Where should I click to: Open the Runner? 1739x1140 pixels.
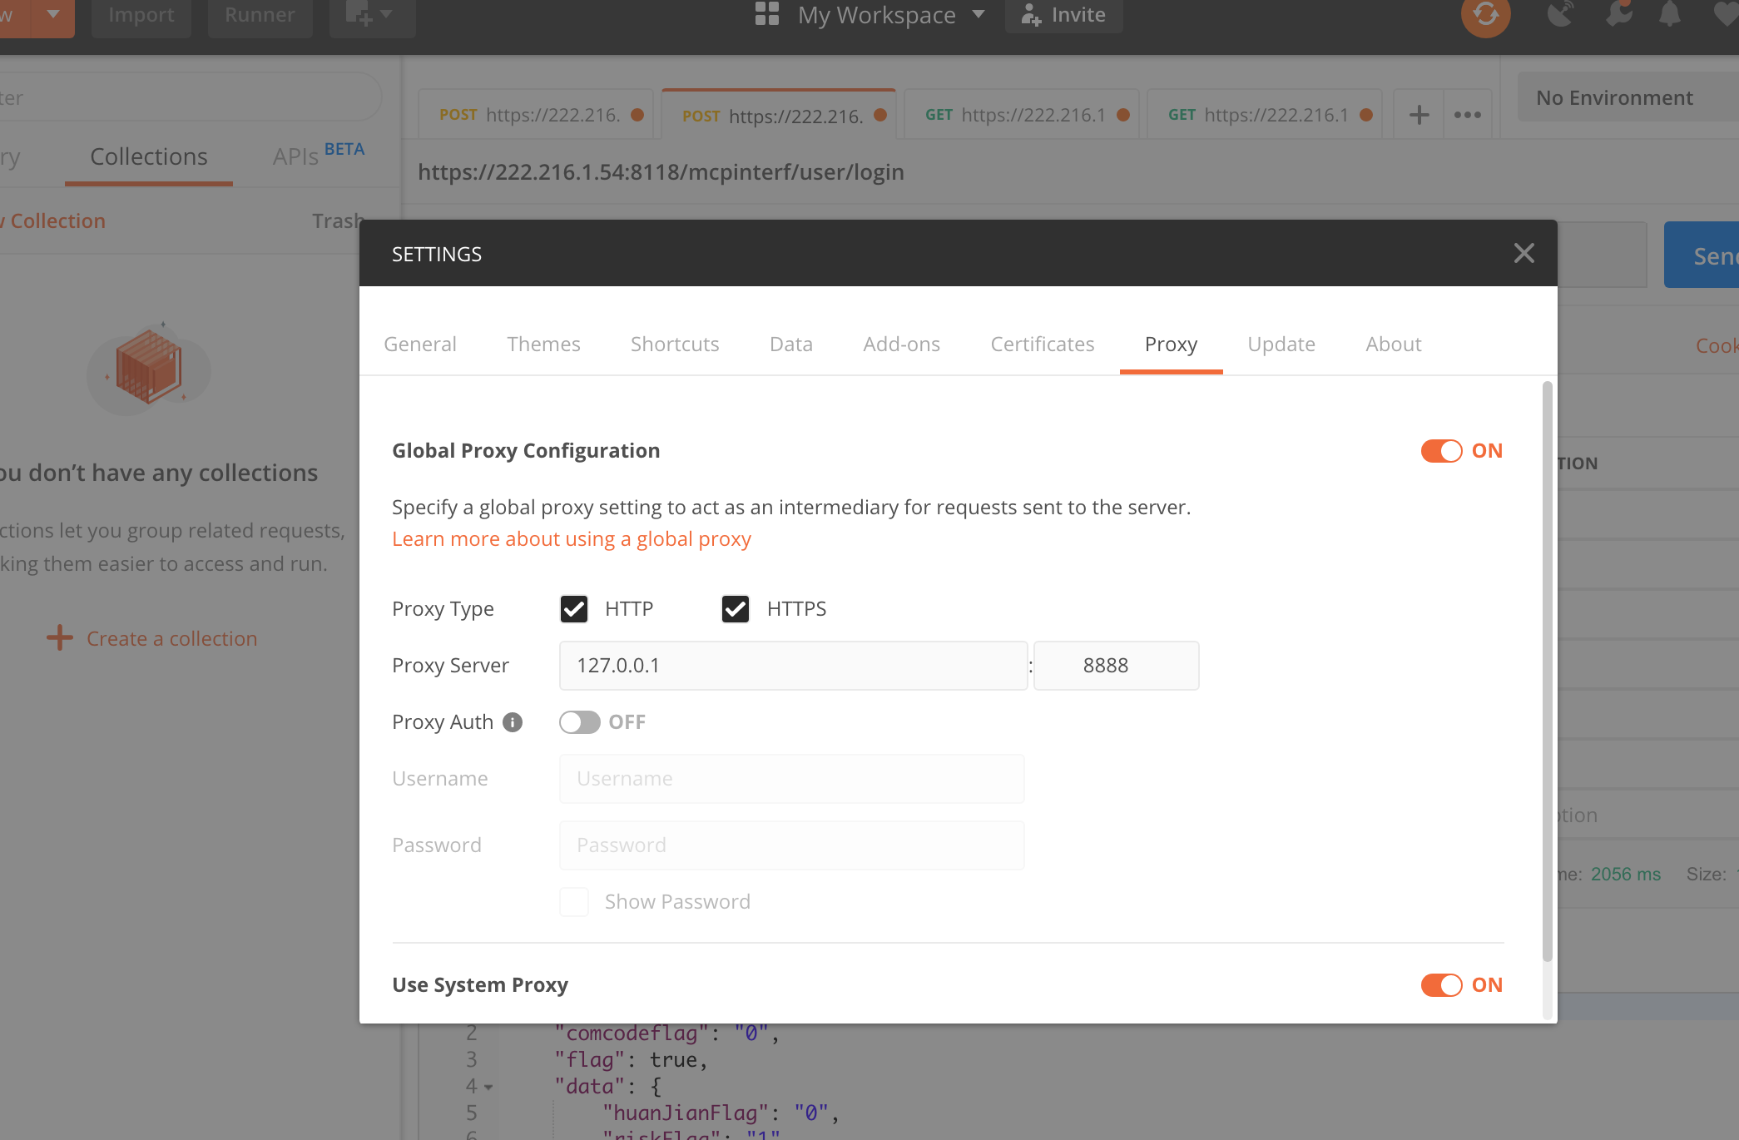(x=260, y=15)
